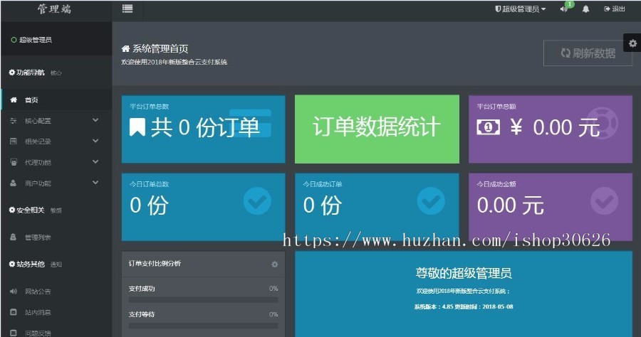Viewport: 641px width, 337px height.
Task: Open the 平台订单总额 card
Action: click(x=551, y=129)
